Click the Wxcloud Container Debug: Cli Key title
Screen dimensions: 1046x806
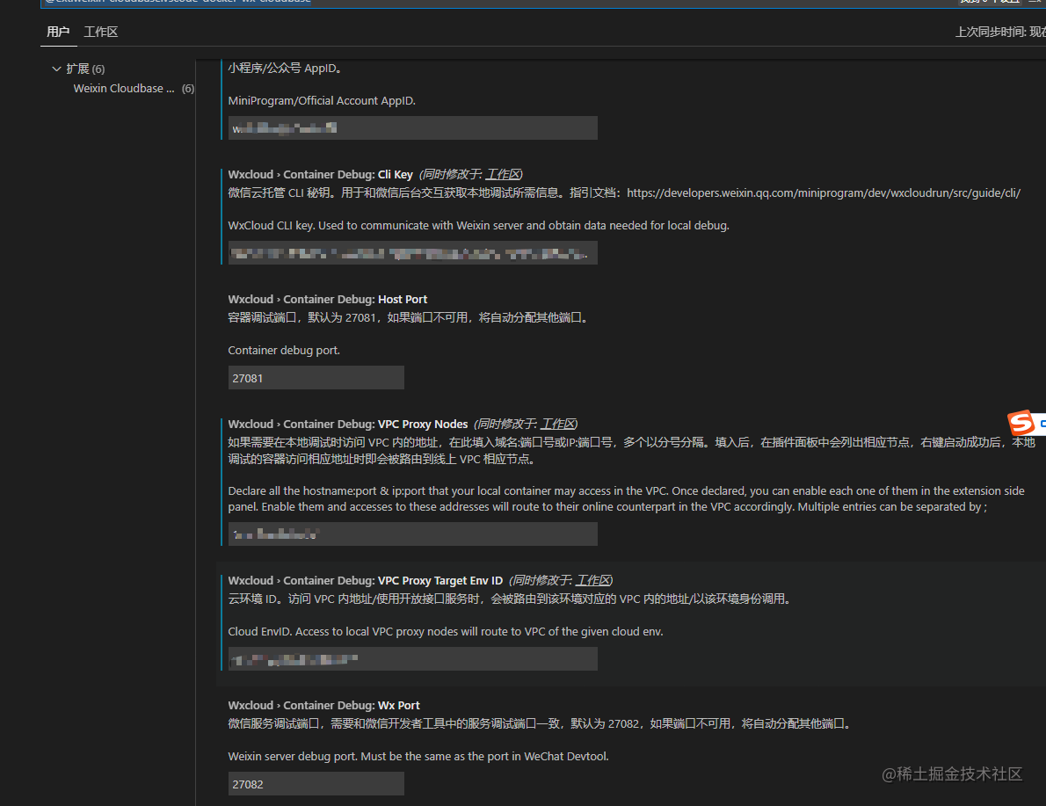pyautogui.click(x=320, y=174)
